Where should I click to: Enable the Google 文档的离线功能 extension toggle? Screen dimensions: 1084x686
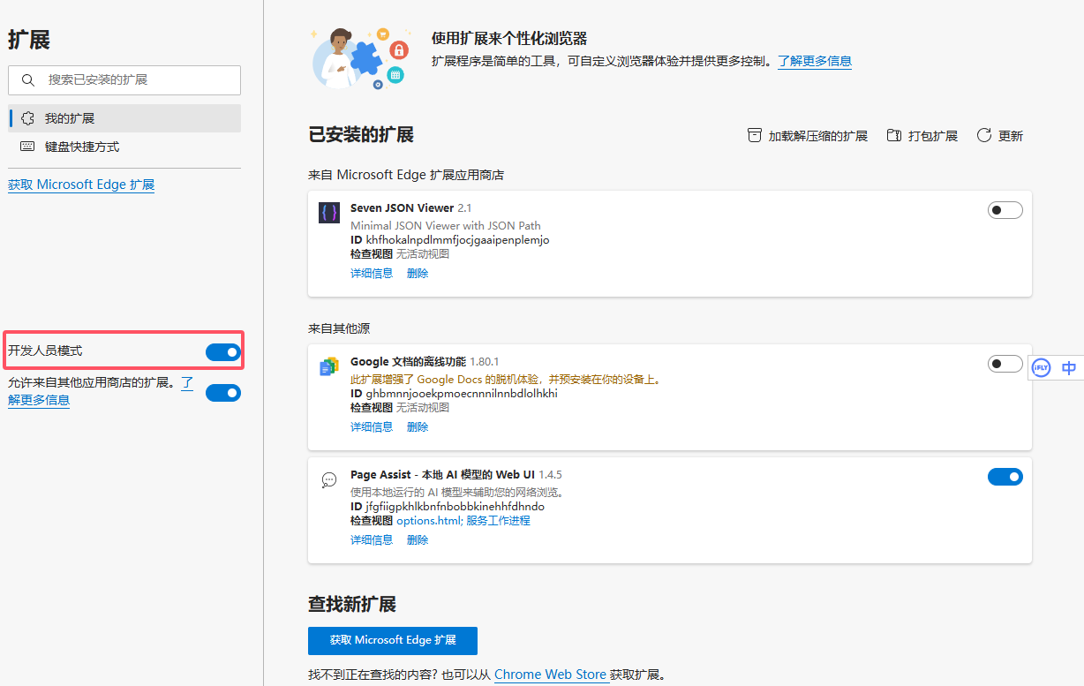coord(1005,364)
